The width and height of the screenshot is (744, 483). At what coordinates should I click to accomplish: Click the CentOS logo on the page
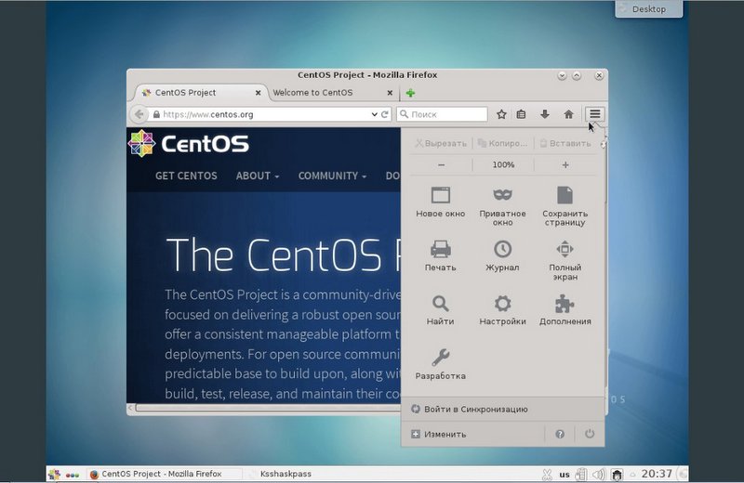(189, 144)
